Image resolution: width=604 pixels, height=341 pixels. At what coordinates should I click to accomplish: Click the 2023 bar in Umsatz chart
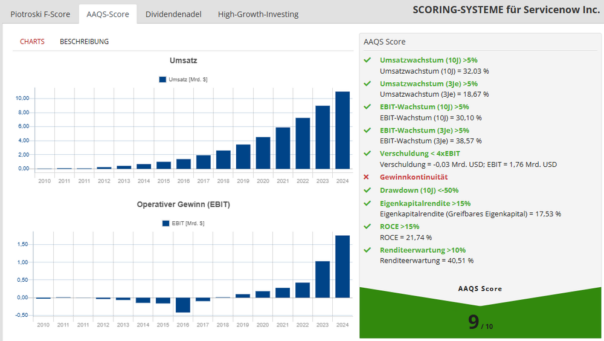click(x=323, y=137)
